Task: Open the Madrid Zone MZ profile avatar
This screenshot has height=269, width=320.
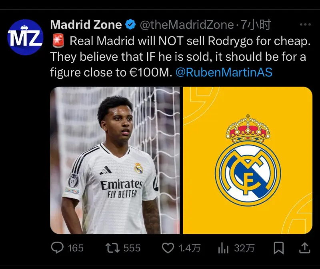Action: tap(25, 37)
